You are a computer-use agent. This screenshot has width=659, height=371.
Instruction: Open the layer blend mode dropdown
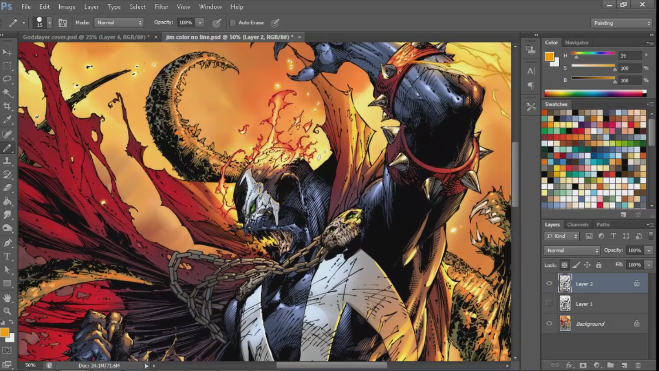(x=572, y=250)
